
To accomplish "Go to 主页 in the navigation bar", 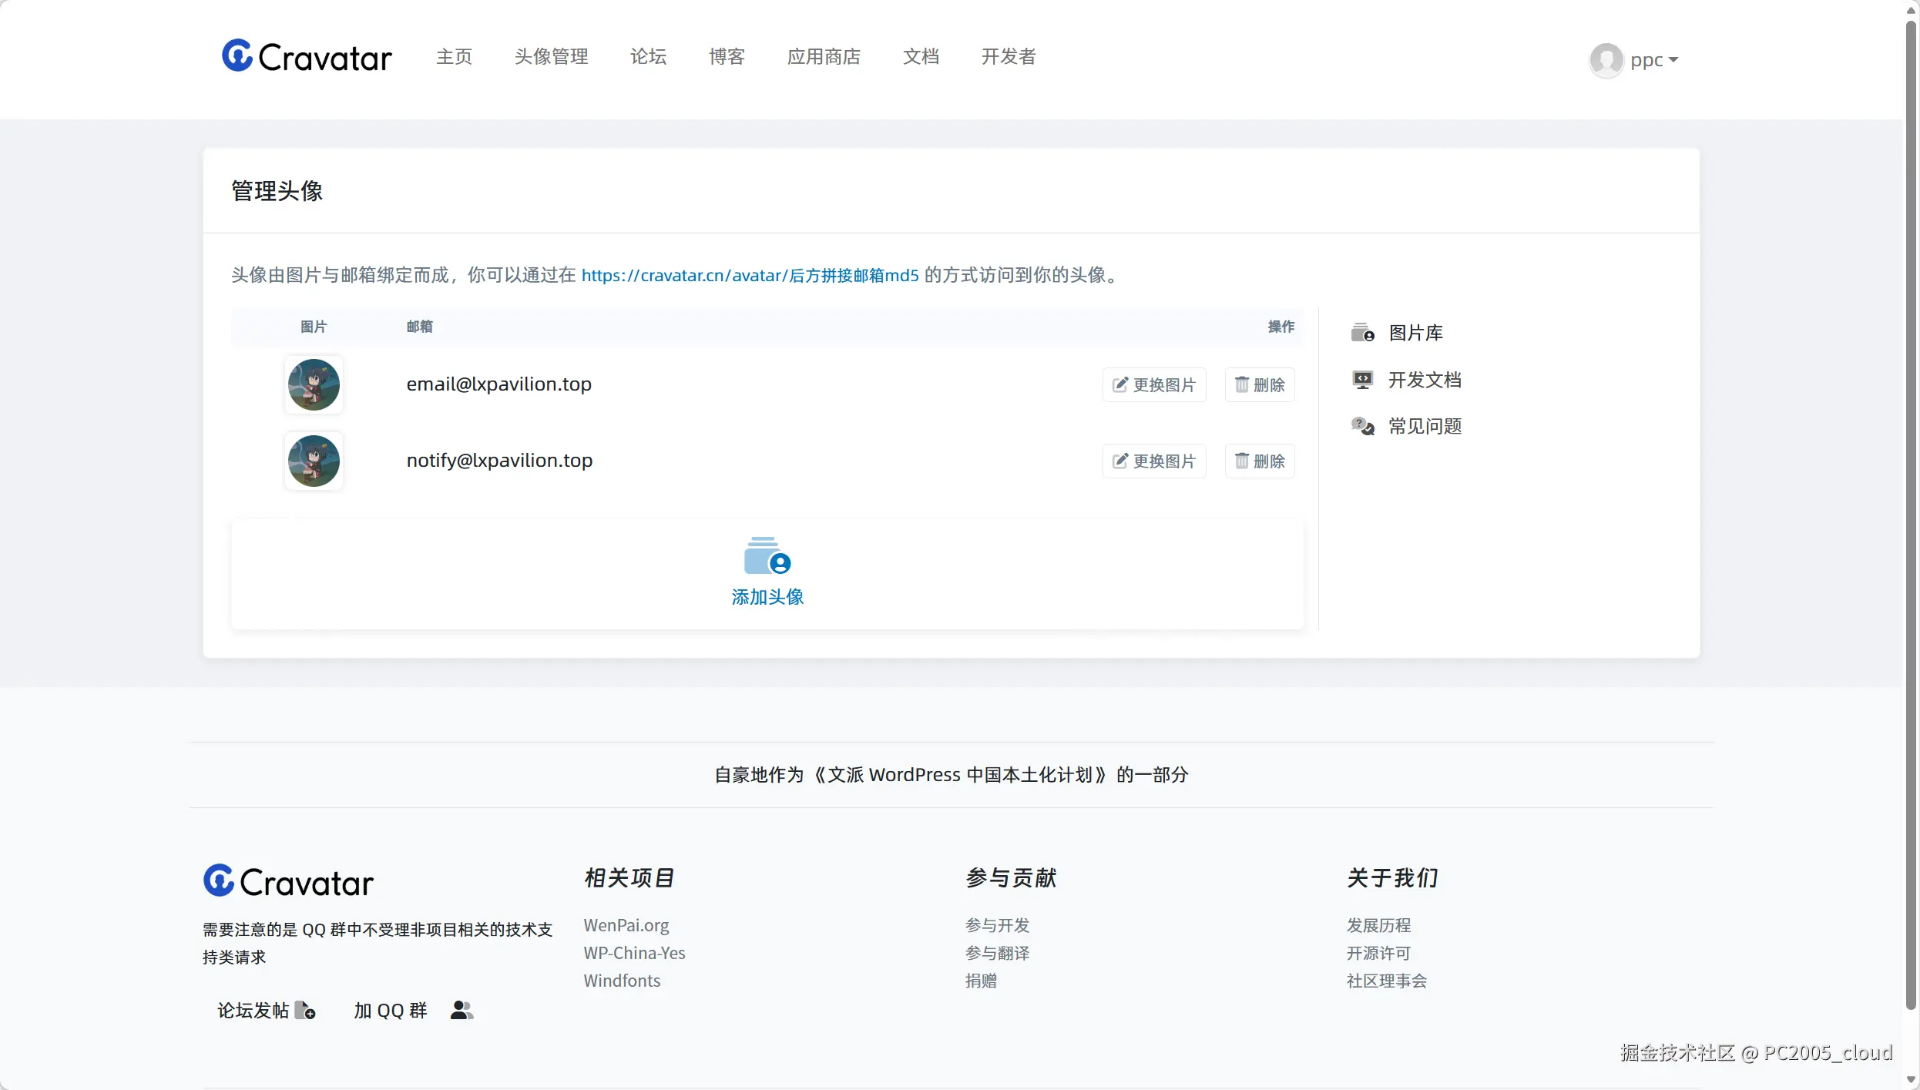I will (454, 56).
